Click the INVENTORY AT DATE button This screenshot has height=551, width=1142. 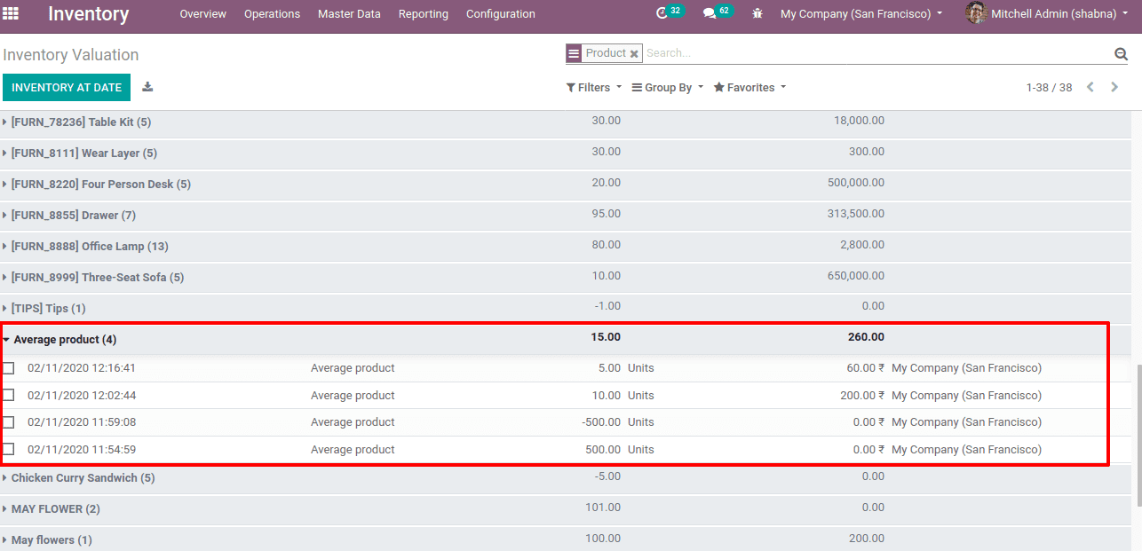click(67, 88)
